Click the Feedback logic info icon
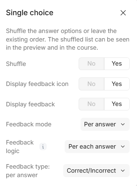137x186 pixels. (43, 147)
